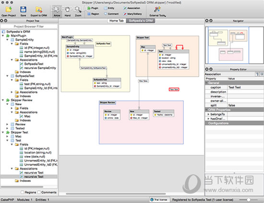
Task: Click the Skipper Review region header
Action: pyautogui.click(x=107, y=103)
